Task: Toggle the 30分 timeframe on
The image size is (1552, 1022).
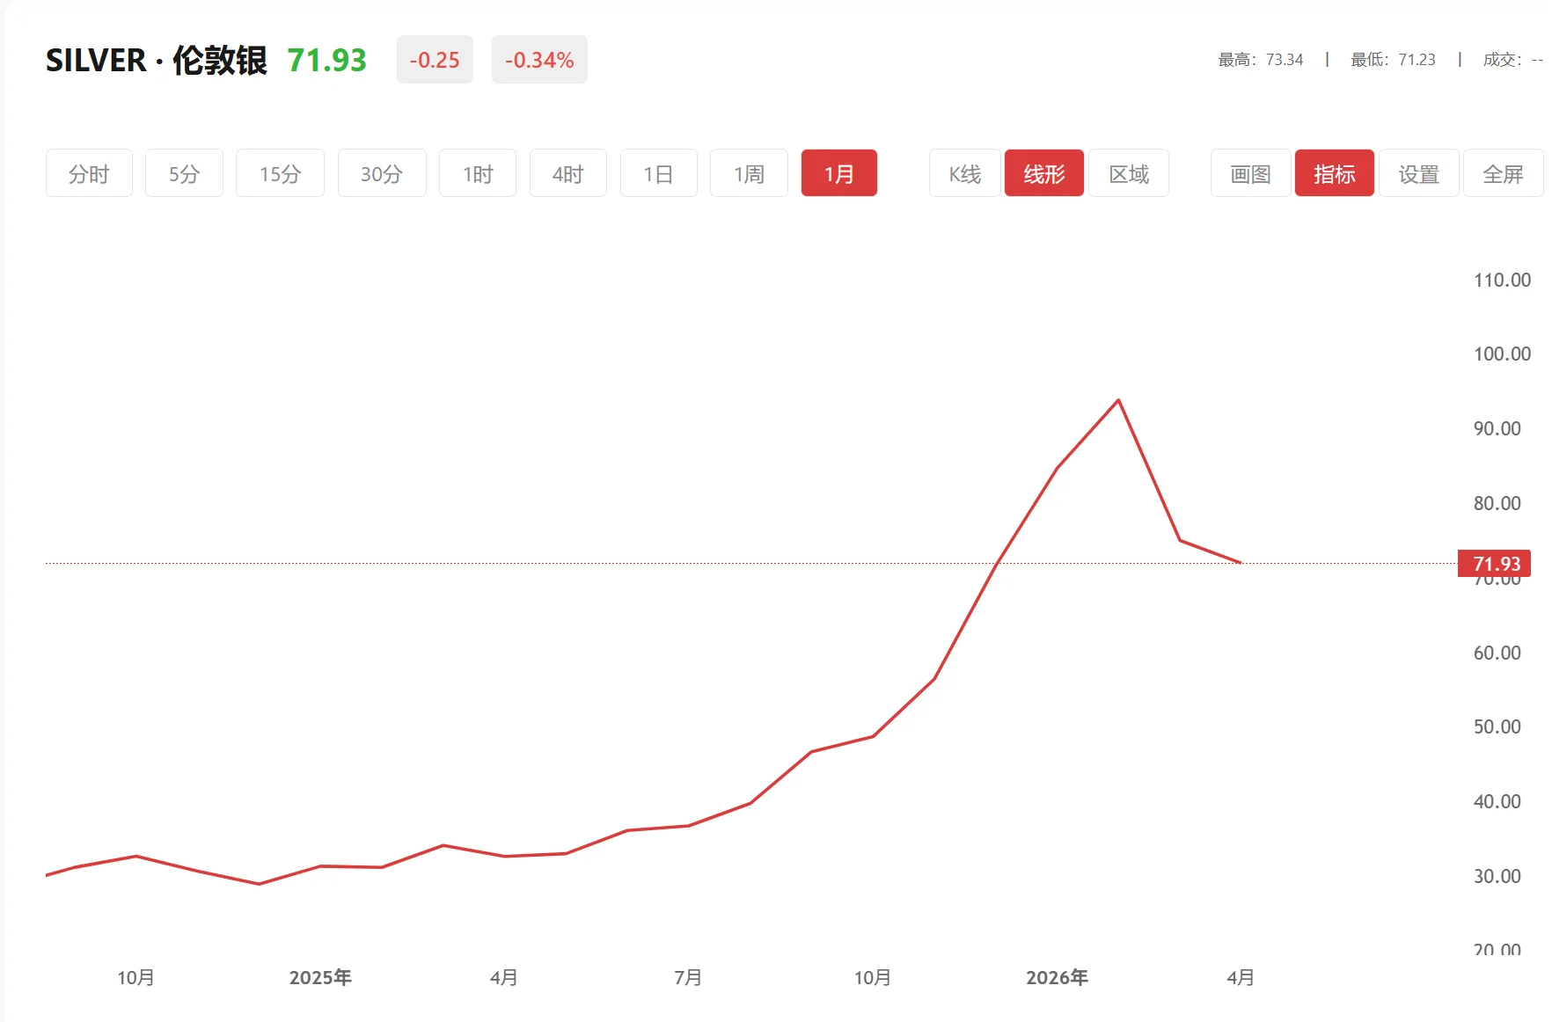Action: pos(382,173)
